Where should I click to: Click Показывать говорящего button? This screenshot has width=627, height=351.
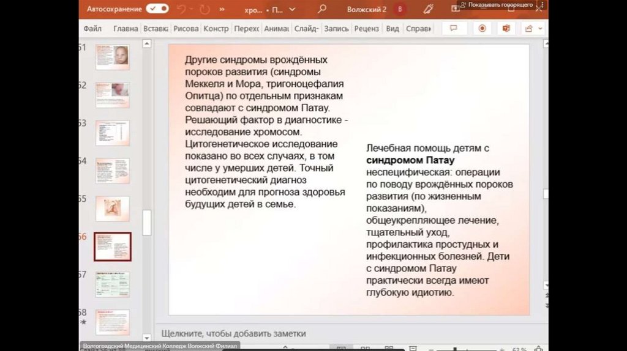497,4
